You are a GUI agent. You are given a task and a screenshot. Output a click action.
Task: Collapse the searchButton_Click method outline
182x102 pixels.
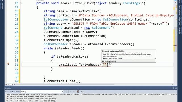pos(21,3)
